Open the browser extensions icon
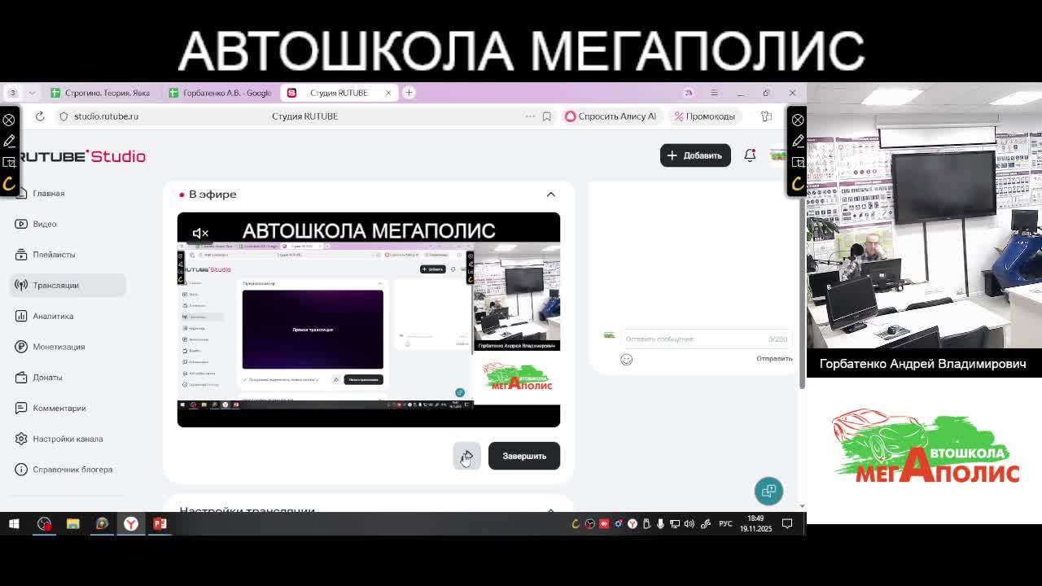Image resolution: width=1042 pixels, height=586 pixels. [x=766, y=116]
